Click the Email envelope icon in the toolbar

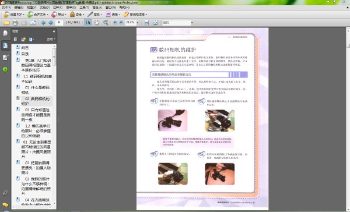coord(33,23)
